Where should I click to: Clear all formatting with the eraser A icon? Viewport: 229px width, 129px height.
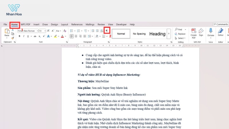point(65,31)
